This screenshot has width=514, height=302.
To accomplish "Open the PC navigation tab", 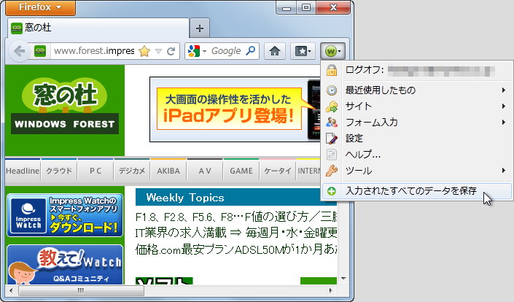I will [96, 171].
